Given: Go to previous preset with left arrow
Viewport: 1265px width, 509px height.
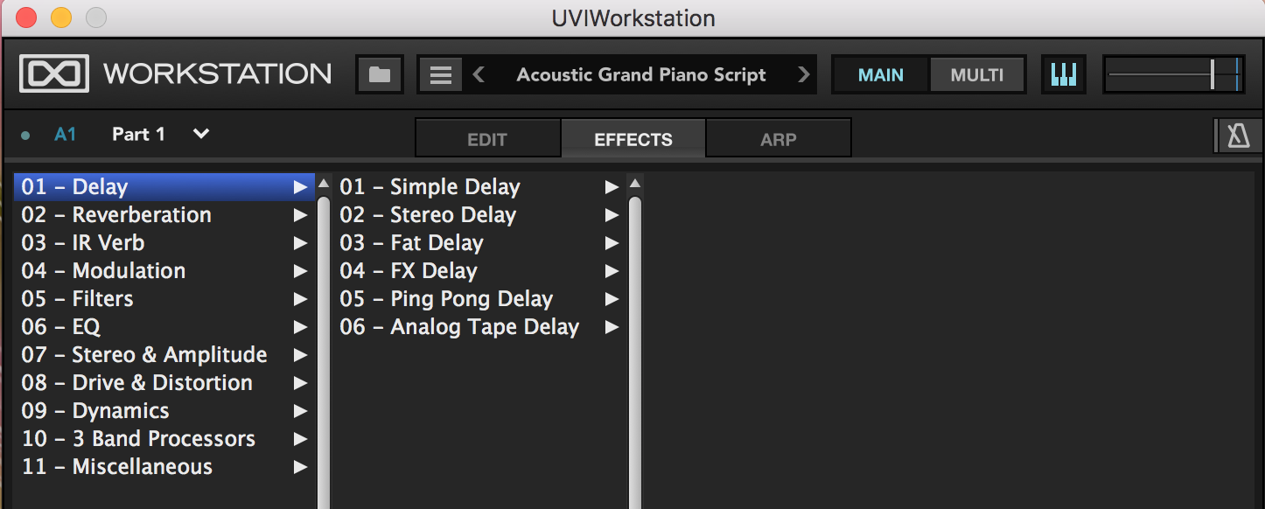Looking at the screenshot, I should coord(479,74).
